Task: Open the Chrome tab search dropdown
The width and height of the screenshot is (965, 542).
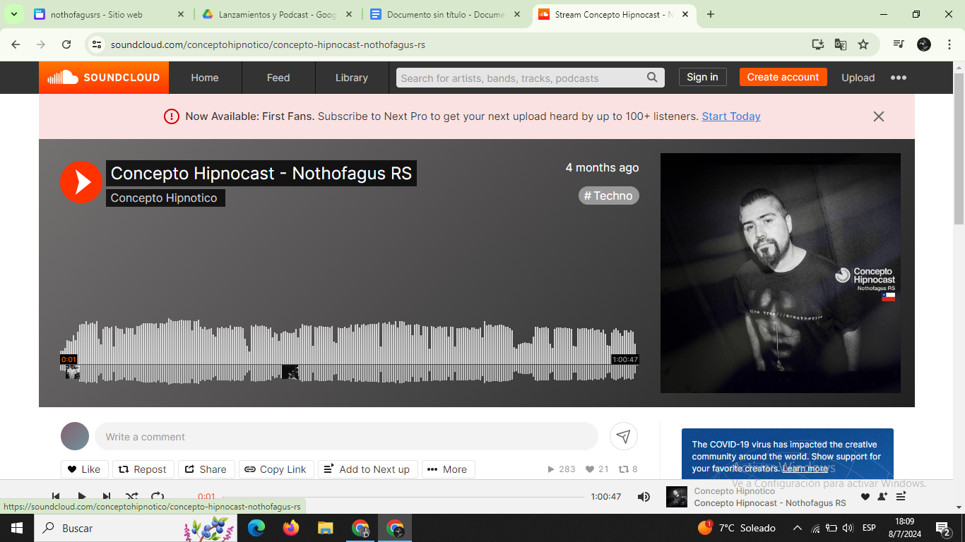Action: tap(13, 14)
